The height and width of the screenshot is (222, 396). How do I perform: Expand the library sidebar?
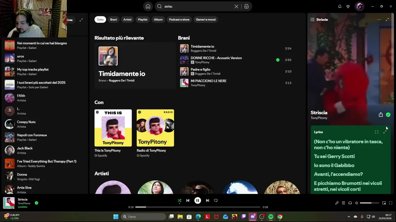point(81,20)
